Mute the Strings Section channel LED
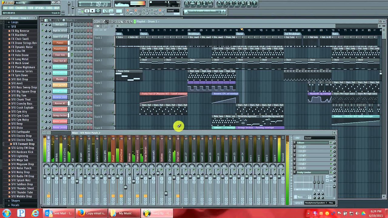The width and height of the screenshot is (388, 218). point(42,115)
